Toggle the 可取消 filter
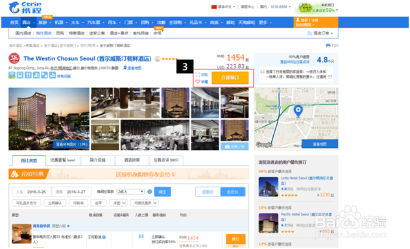This screenshot has width=410, height=249. click(78, 203)
